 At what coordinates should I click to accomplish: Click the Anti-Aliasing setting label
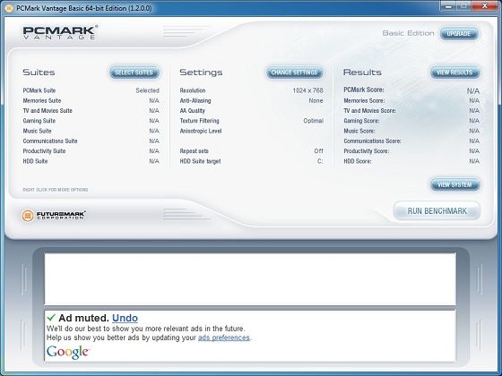[x=195, y=100]
